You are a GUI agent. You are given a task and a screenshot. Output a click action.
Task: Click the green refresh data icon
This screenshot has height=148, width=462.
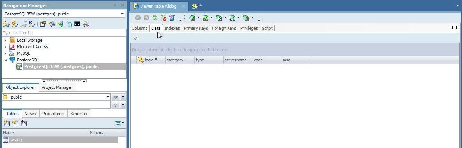(155, 18)
